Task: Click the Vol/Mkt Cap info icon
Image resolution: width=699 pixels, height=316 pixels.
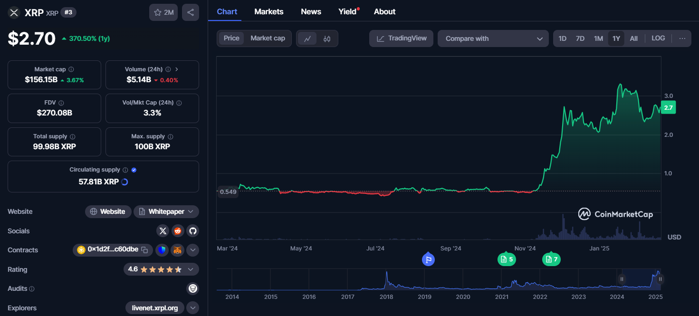Action: [179, 103]
